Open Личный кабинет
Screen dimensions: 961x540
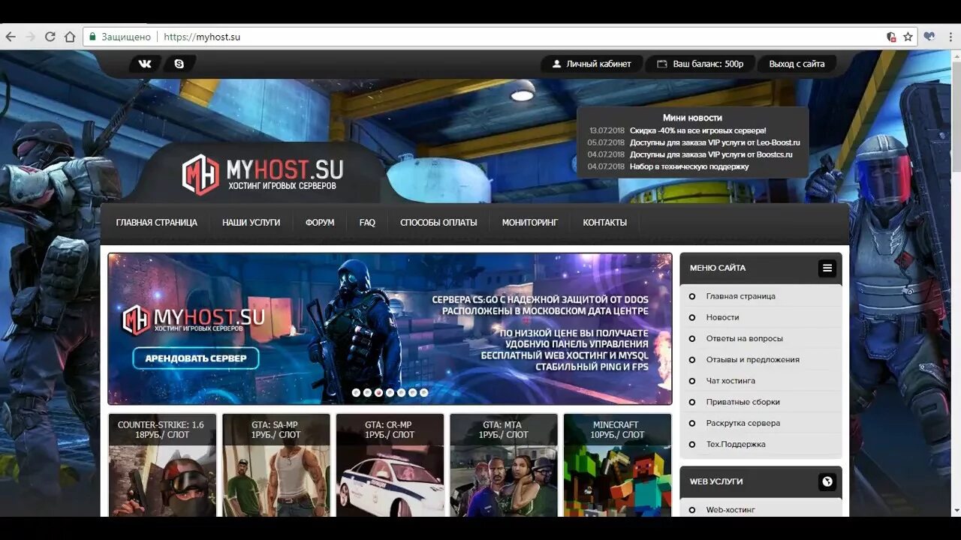(592, 64)
